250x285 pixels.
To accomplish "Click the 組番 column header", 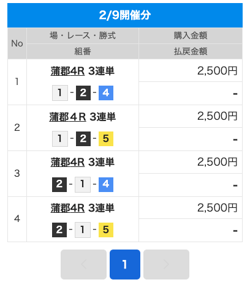I will pyautogui.click(x=83, y=51).
